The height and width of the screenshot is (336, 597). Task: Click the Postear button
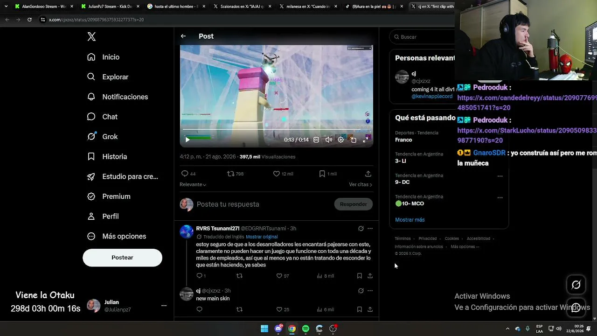click(x=122, y=258)
